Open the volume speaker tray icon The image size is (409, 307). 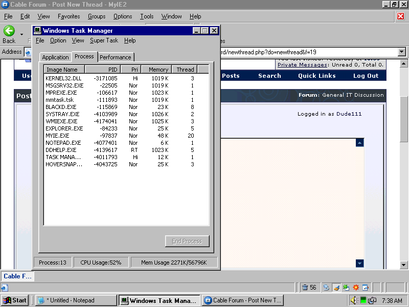coord(354,300)
